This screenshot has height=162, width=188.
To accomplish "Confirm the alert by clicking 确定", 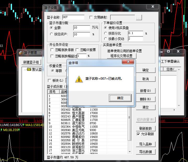I will (116, 98).
